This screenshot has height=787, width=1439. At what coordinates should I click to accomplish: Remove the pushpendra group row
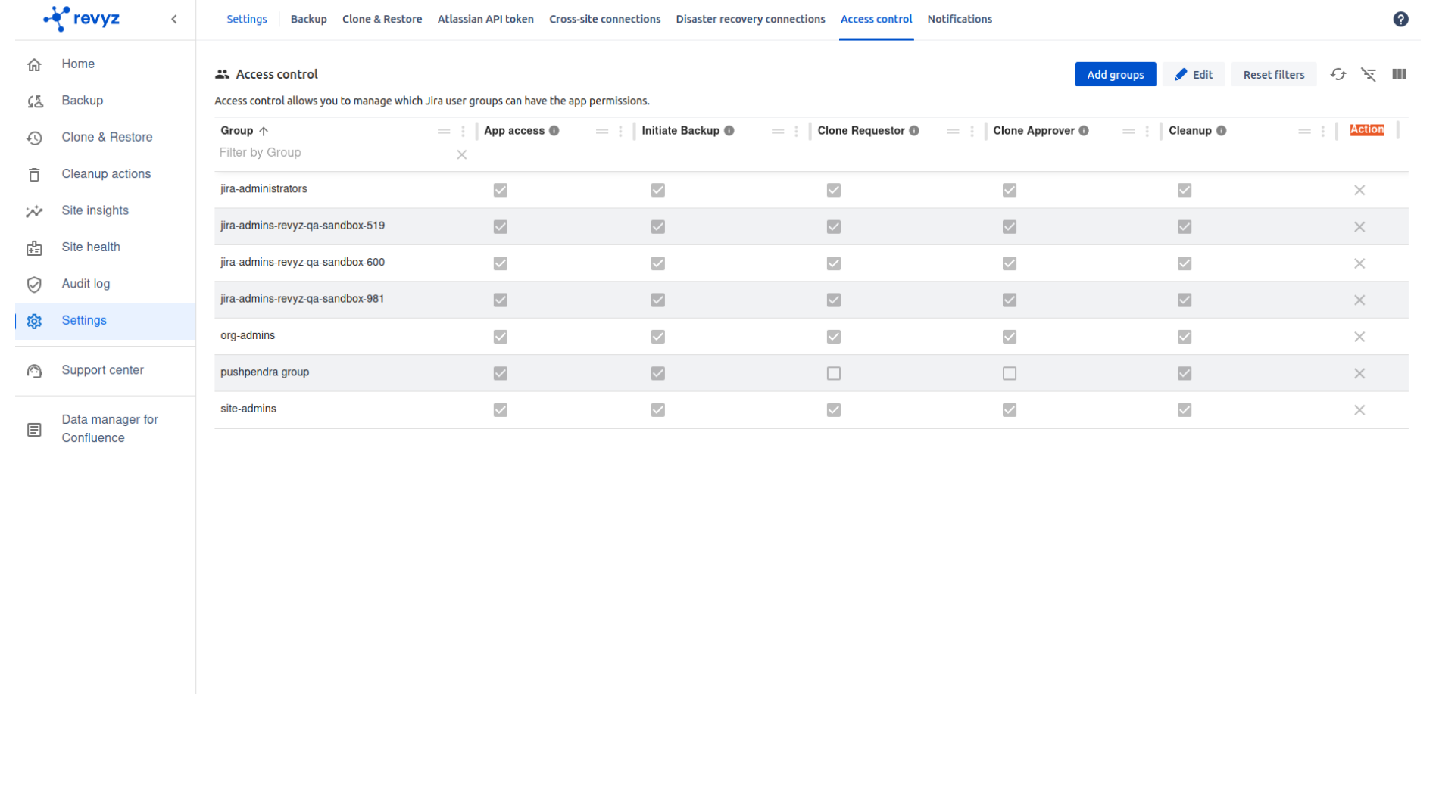[x=1359, y=374]
